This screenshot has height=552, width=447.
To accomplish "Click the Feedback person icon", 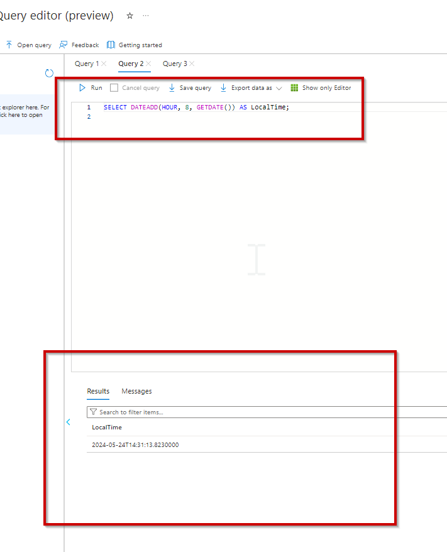I will (63, 45).
